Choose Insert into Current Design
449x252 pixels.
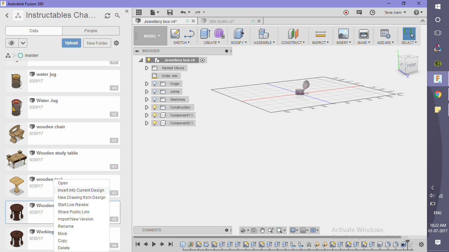pyautogui.click(x=81, y=190)
